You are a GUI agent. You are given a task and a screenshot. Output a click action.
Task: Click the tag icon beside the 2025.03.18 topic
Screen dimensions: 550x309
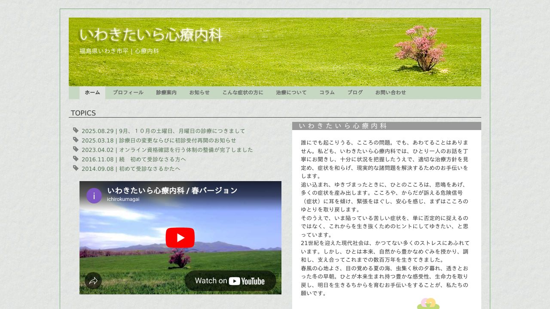(x=76, y=140)
